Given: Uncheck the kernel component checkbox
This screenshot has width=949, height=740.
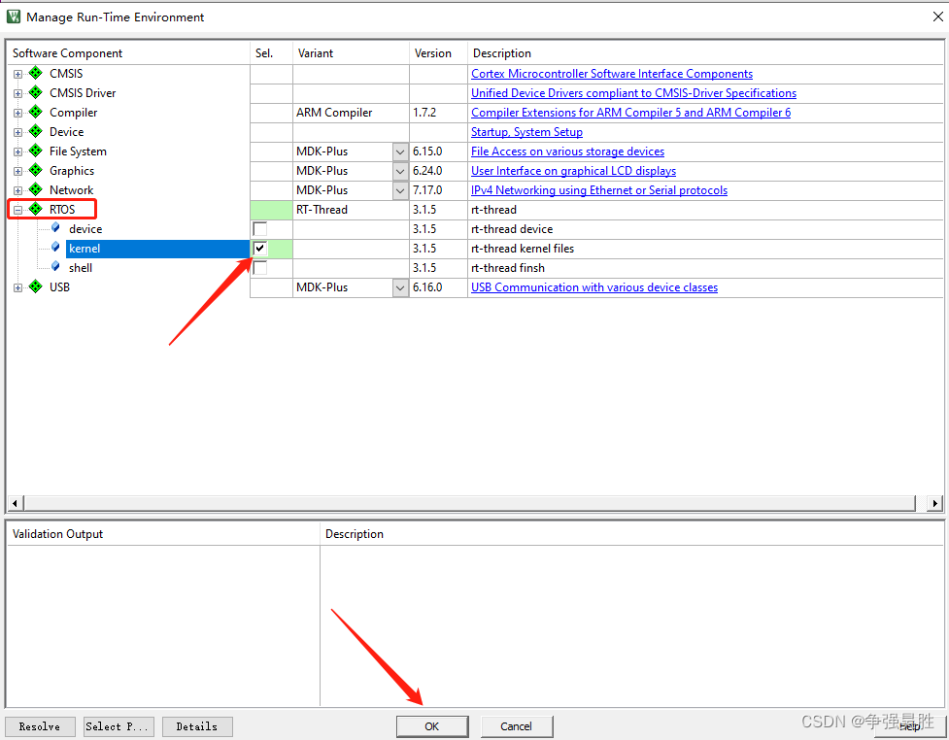Looking at the screenshot, I should tap(258, 249).
